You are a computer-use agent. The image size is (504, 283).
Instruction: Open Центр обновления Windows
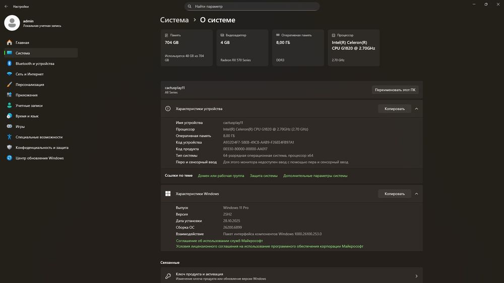point(39,158)
